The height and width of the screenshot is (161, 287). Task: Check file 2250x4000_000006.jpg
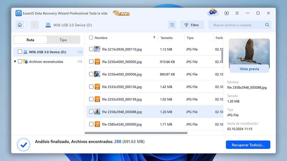point(91,74)
